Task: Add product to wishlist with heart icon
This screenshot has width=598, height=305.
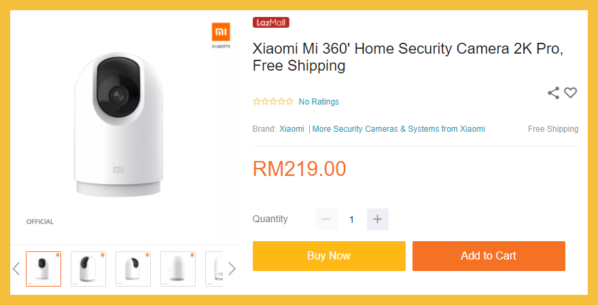Action: [x=571, y=93]
